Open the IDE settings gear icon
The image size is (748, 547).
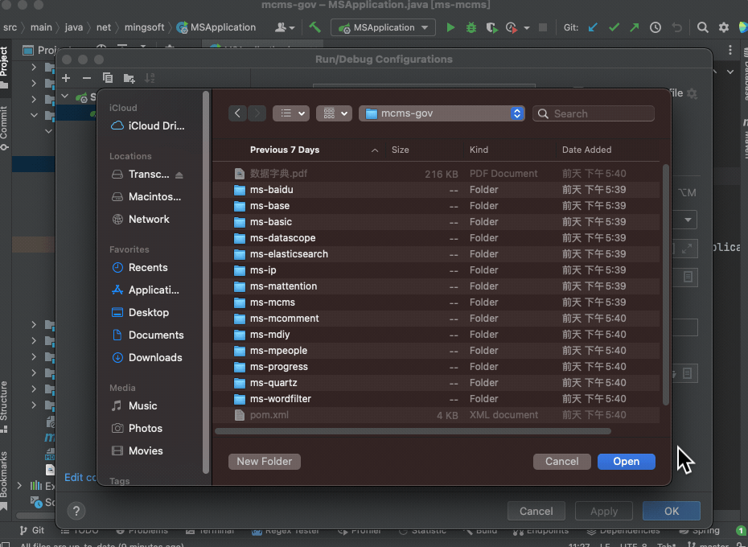[x=723, y=27]
